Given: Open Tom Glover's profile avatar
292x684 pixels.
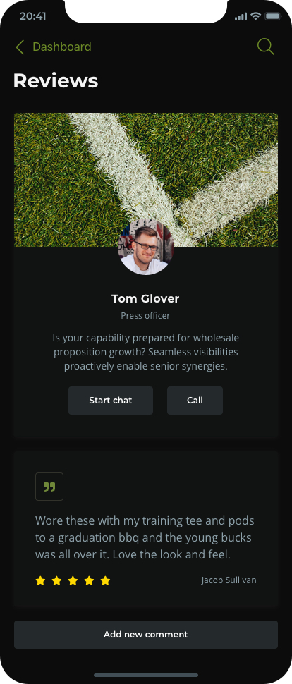Looking at the screenshot, I should point(146,248).
